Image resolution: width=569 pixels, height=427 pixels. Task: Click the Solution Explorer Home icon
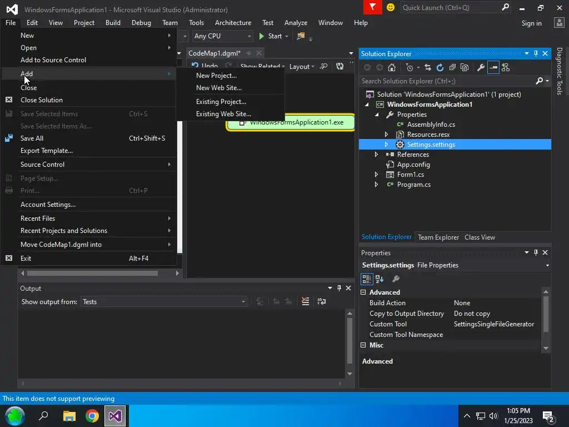tap(392, 67)
